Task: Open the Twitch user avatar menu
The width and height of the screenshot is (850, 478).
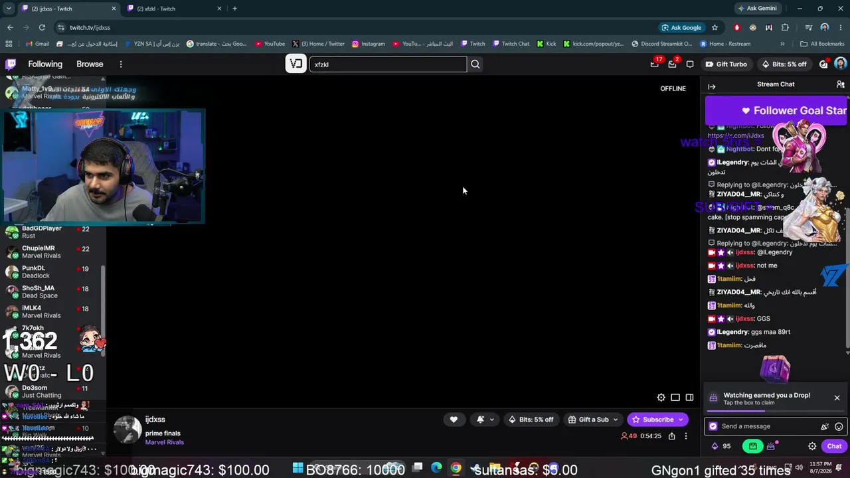Action: (841, 64)
